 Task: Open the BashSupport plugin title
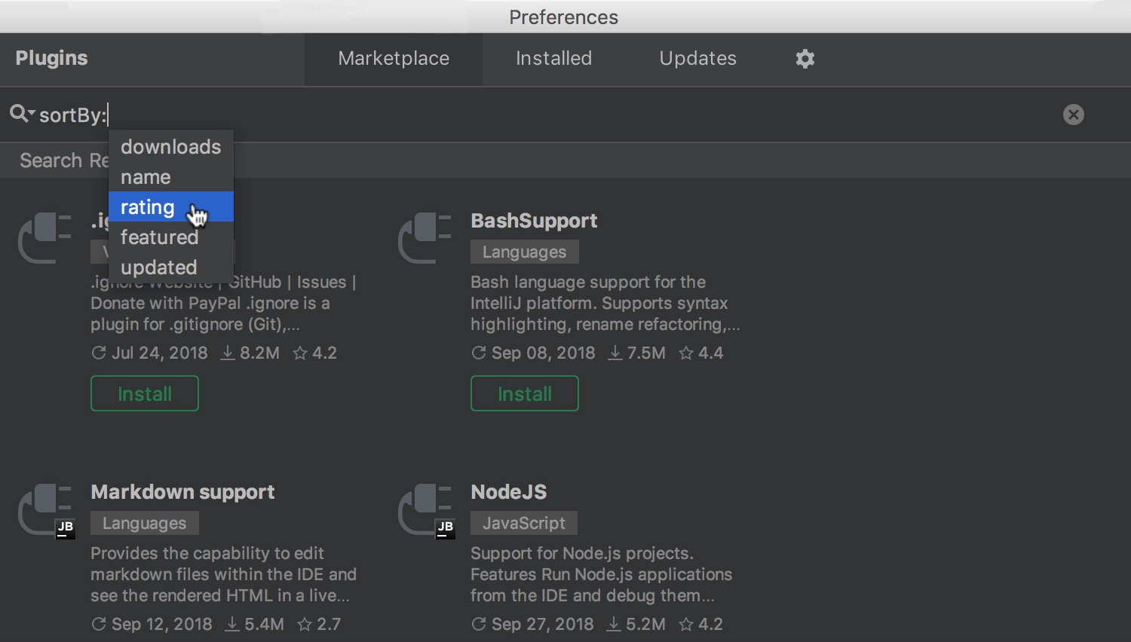click(x=534, y=221)
